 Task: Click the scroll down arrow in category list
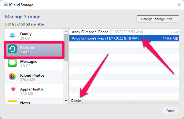66,101
